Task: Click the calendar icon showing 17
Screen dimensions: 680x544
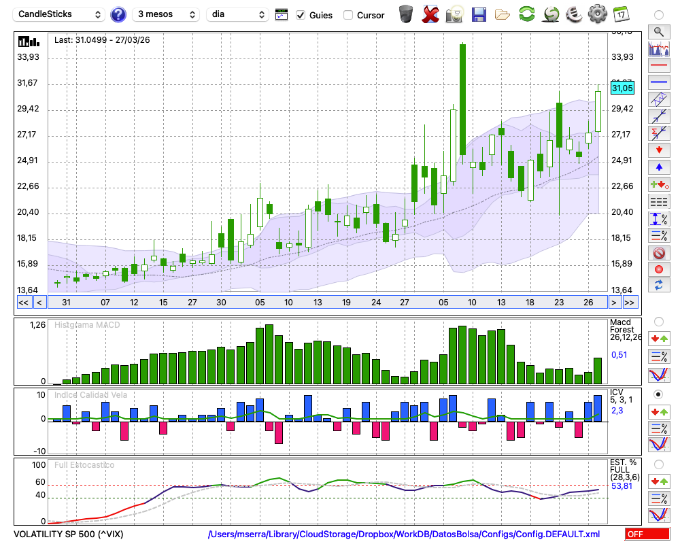Action: (620, 14)
